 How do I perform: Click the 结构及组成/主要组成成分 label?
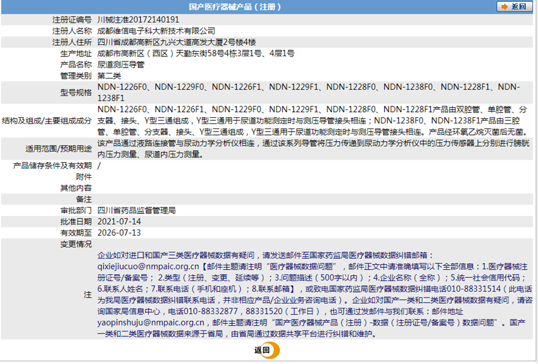47,121
